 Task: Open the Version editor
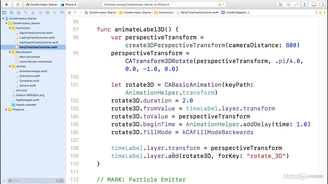click(296, 5)
